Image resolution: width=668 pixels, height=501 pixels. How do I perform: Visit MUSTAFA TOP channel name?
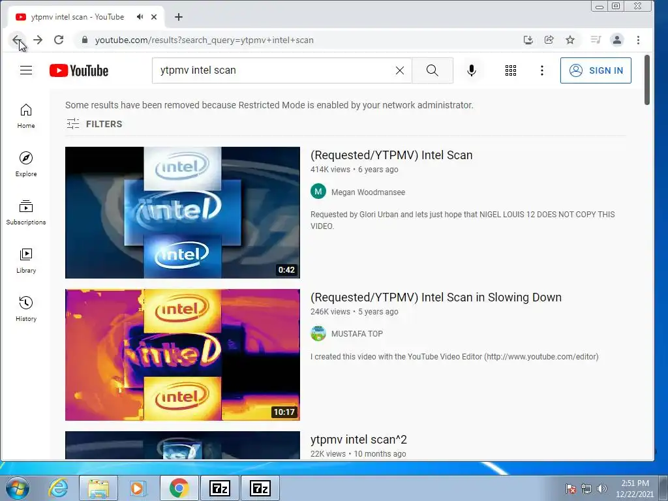click(x=357, y=334)
